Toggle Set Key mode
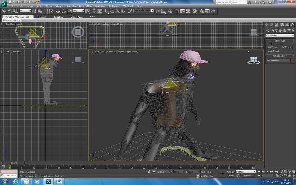This screenshot has width=296, height=185. tap(231, 175)
